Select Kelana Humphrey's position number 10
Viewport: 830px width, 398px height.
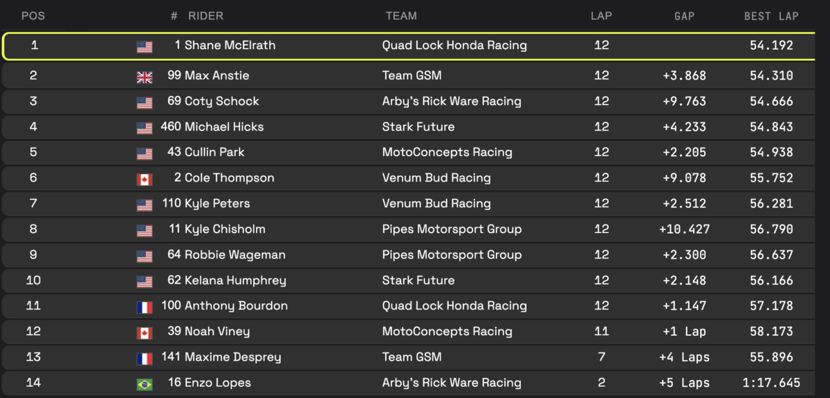tap(33, 281)
